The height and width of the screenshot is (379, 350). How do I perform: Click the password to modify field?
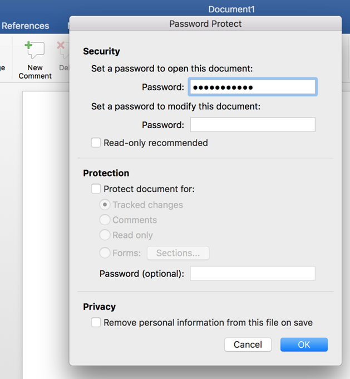[253, 125]
